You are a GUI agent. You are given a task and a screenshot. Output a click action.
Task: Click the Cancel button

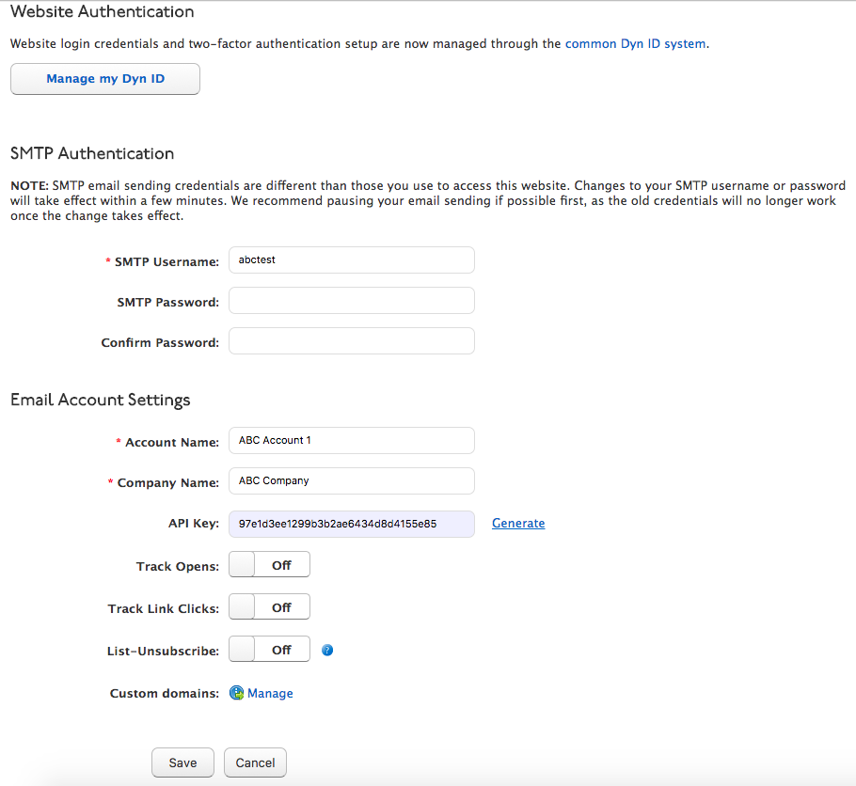tap(255, 762)
